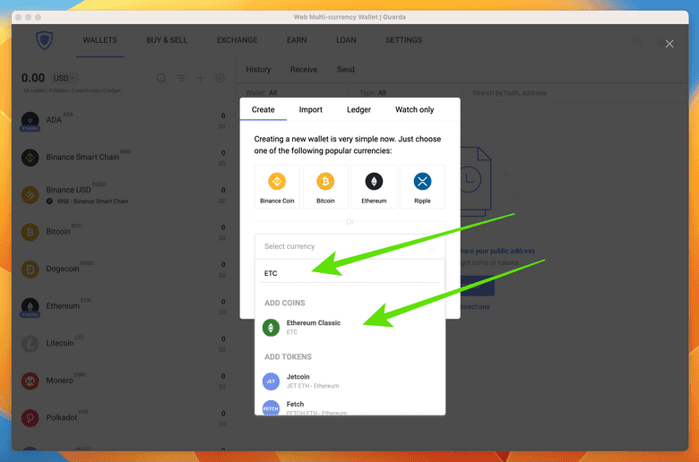The width and height of the screenshot is (699, 462).
Task: Open the wallet list settings gear
Action: (220, 78)
